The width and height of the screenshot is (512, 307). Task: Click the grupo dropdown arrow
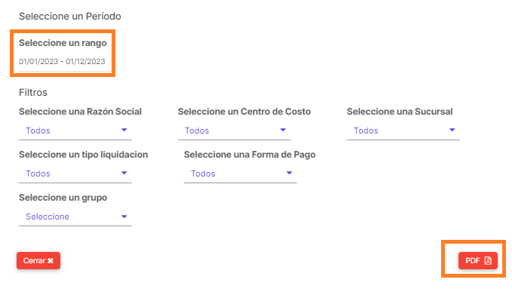pyautogui.click(x=124, y=216)
